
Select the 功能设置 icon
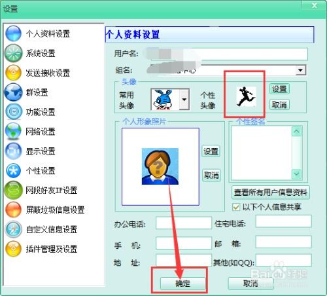(x=13, y=111)
